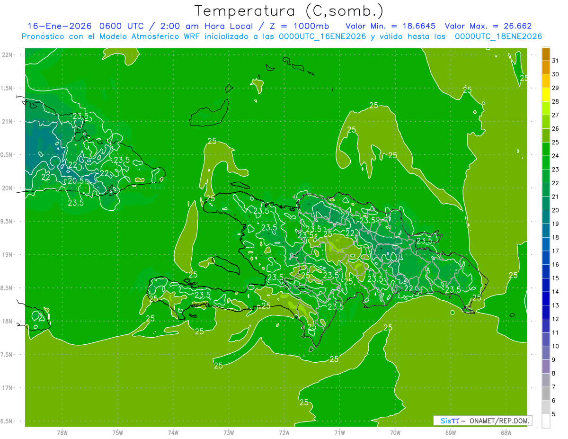
Task: Click the "68W" longitude axis label
Action: coord(506,433)
